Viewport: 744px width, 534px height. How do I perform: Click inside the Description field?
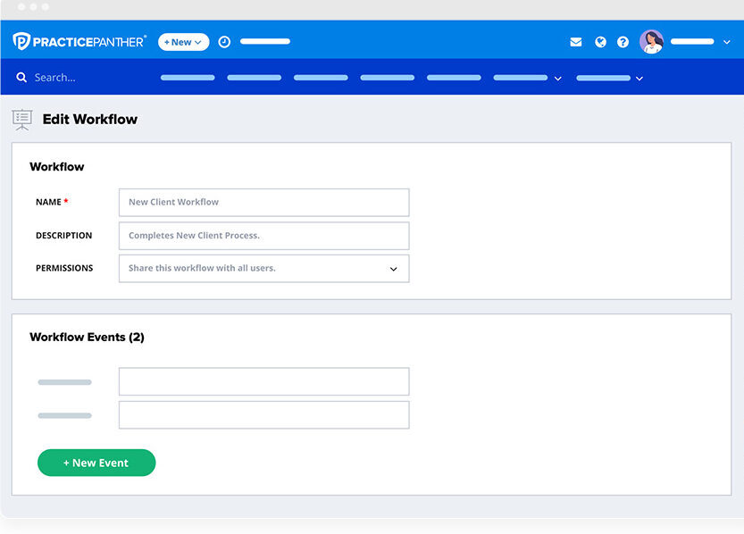pyautogui.click(x=263, y=235)
